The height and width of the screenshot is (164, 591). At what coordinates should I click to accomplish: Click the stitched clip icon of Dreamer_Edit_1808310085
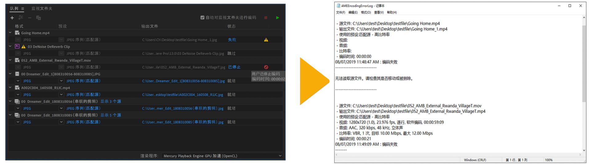17,115
